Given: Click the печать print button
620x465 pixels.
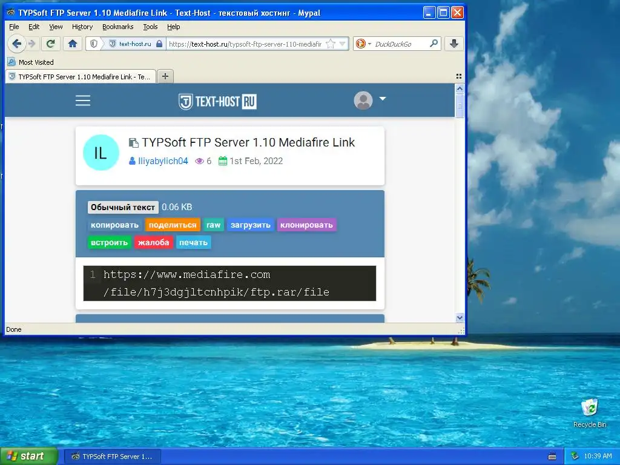Looking at the screenshot, I should coord(193,242).
